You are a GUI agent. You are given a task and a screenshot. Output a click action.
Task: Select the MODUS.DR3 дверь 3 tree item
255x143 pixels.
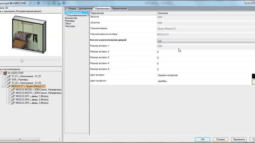coord(32,103)
